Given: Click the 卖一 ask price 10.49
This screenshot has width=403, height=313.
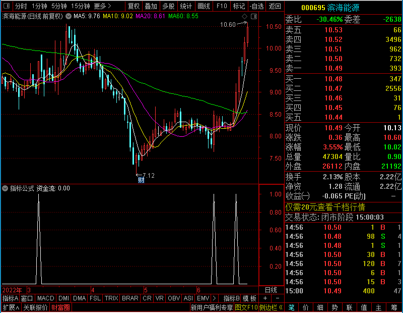Looking at the screenshot, I should click(333, 68).
